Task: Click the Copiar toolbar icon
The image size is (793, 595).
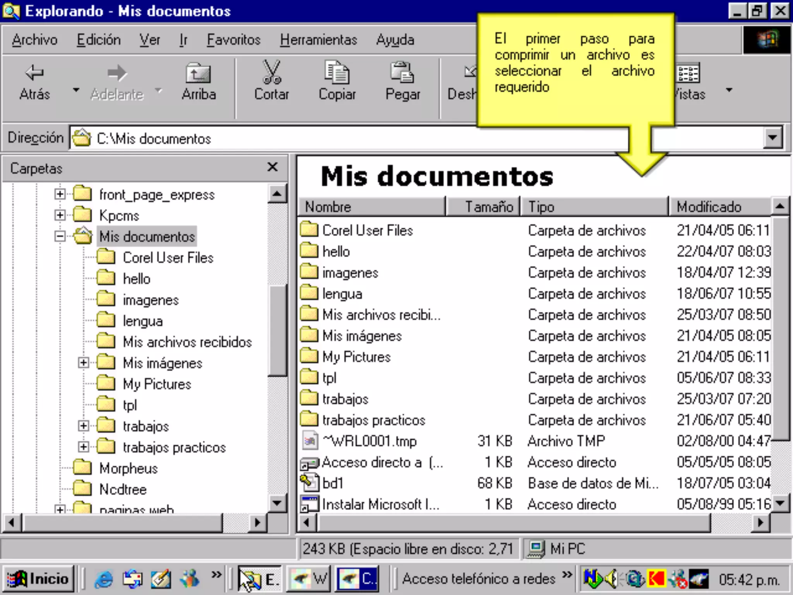Action: coord(336,73)
